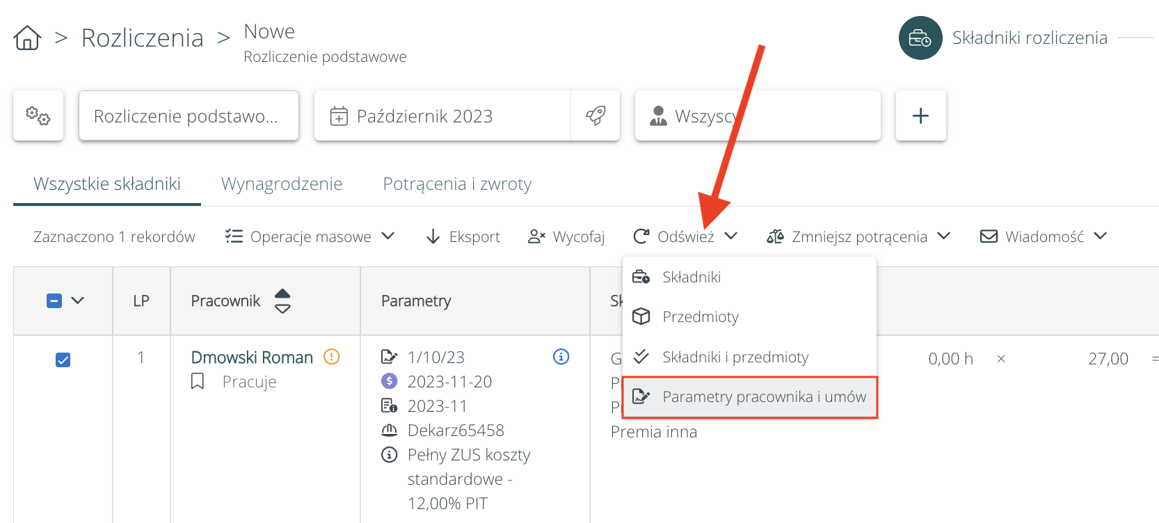
Task: Click the bookmark icon next to Pracuje
Action: (198, 381)
